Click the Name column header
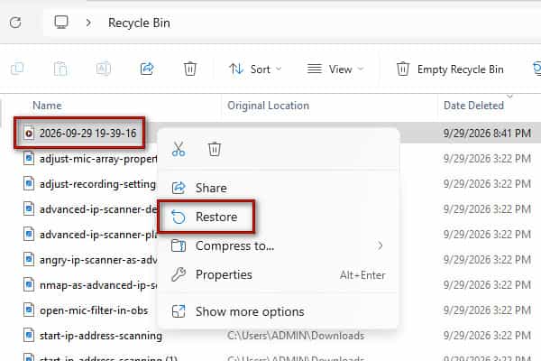This screenshot has width=541, height=361. [47, 106]
